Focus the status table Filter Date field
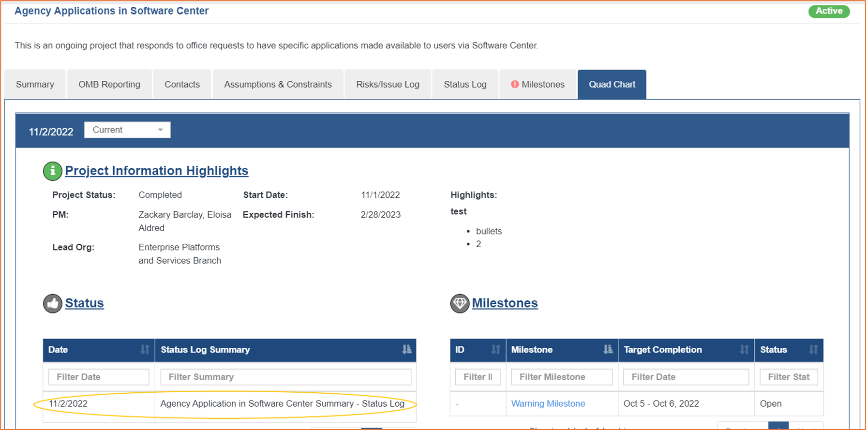This screenshot has height=430, width=866. (x=99, y=377)
